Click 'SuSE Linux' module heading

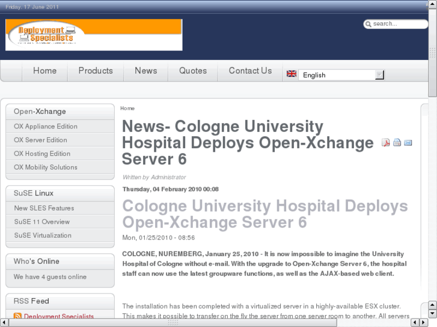(34, 193)
